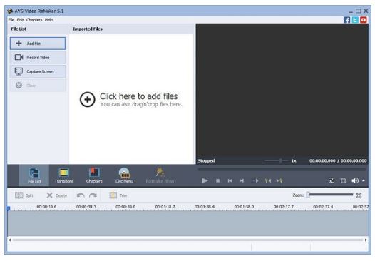Take a snapshot of the preview
This screenshot has height=261, width=375.
coord(343,180)
